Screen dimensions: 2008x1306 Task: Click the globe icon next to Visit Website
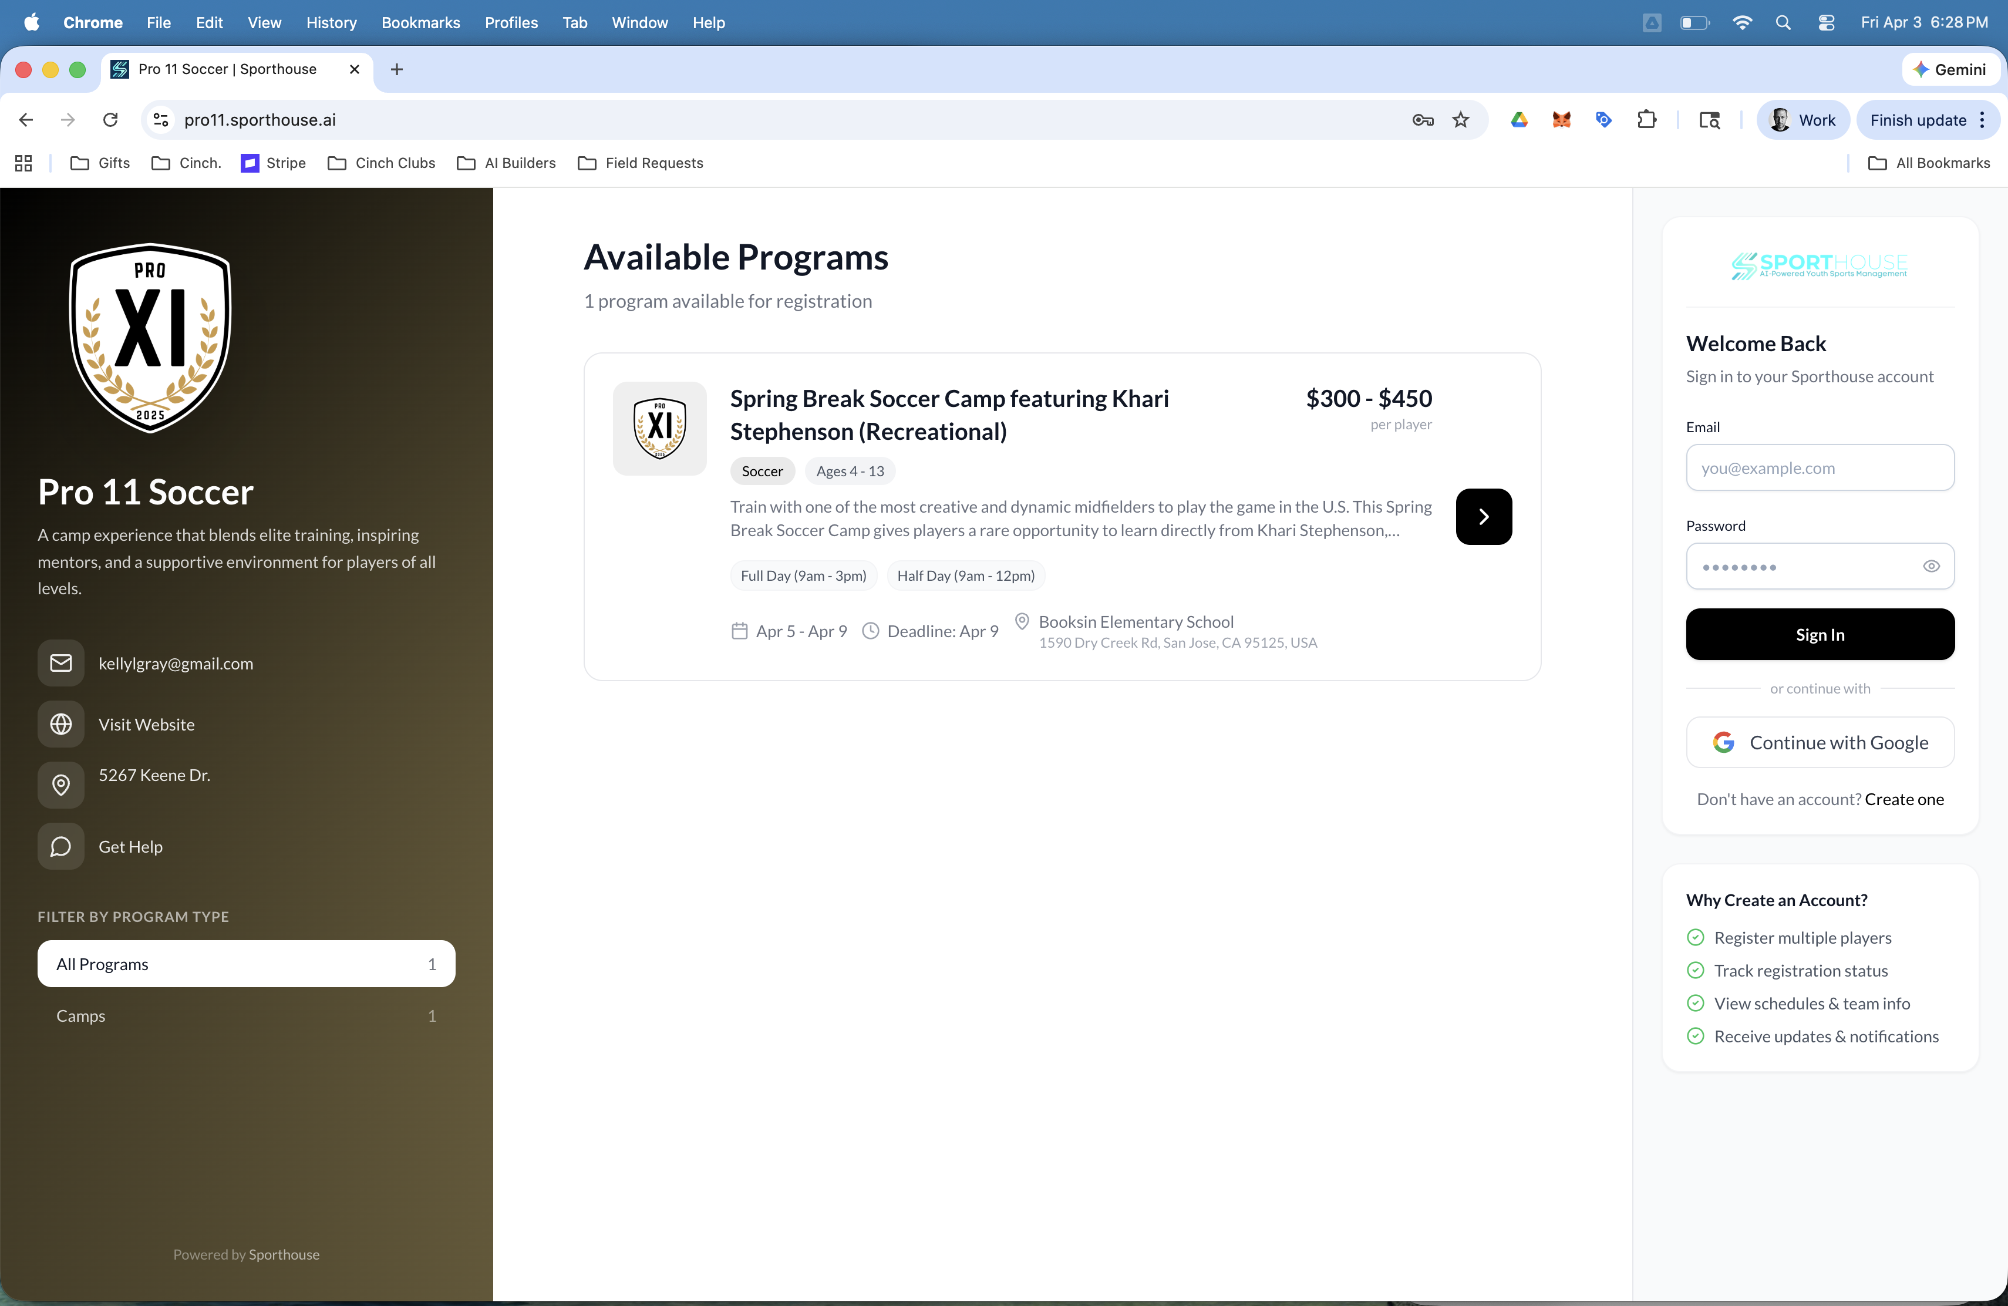coord(60,724)
